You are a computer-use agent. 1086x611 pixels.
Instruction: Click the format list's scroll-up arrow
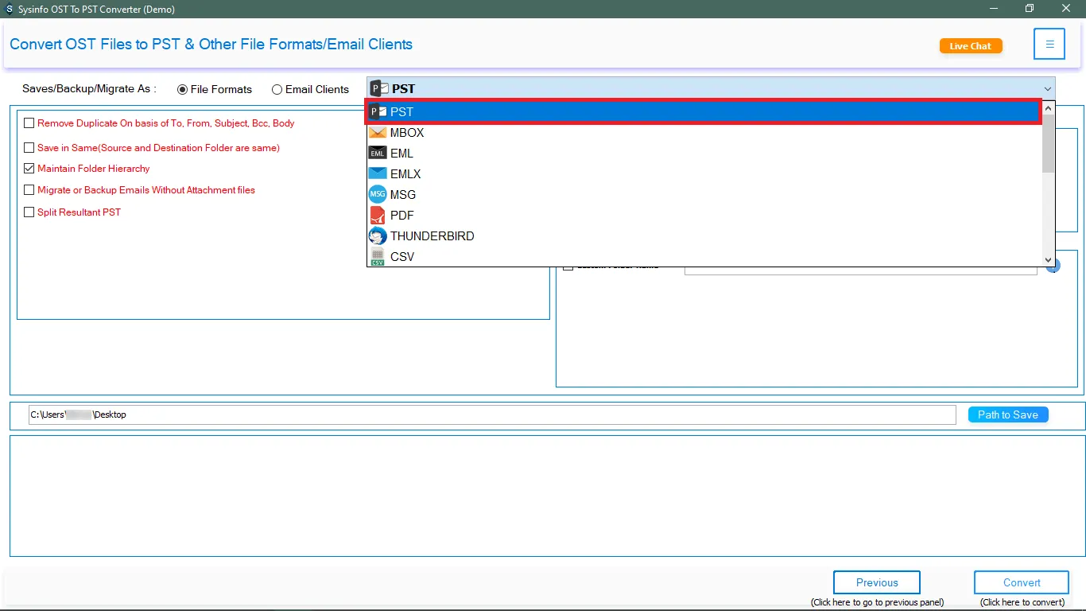coord(1048,108)
